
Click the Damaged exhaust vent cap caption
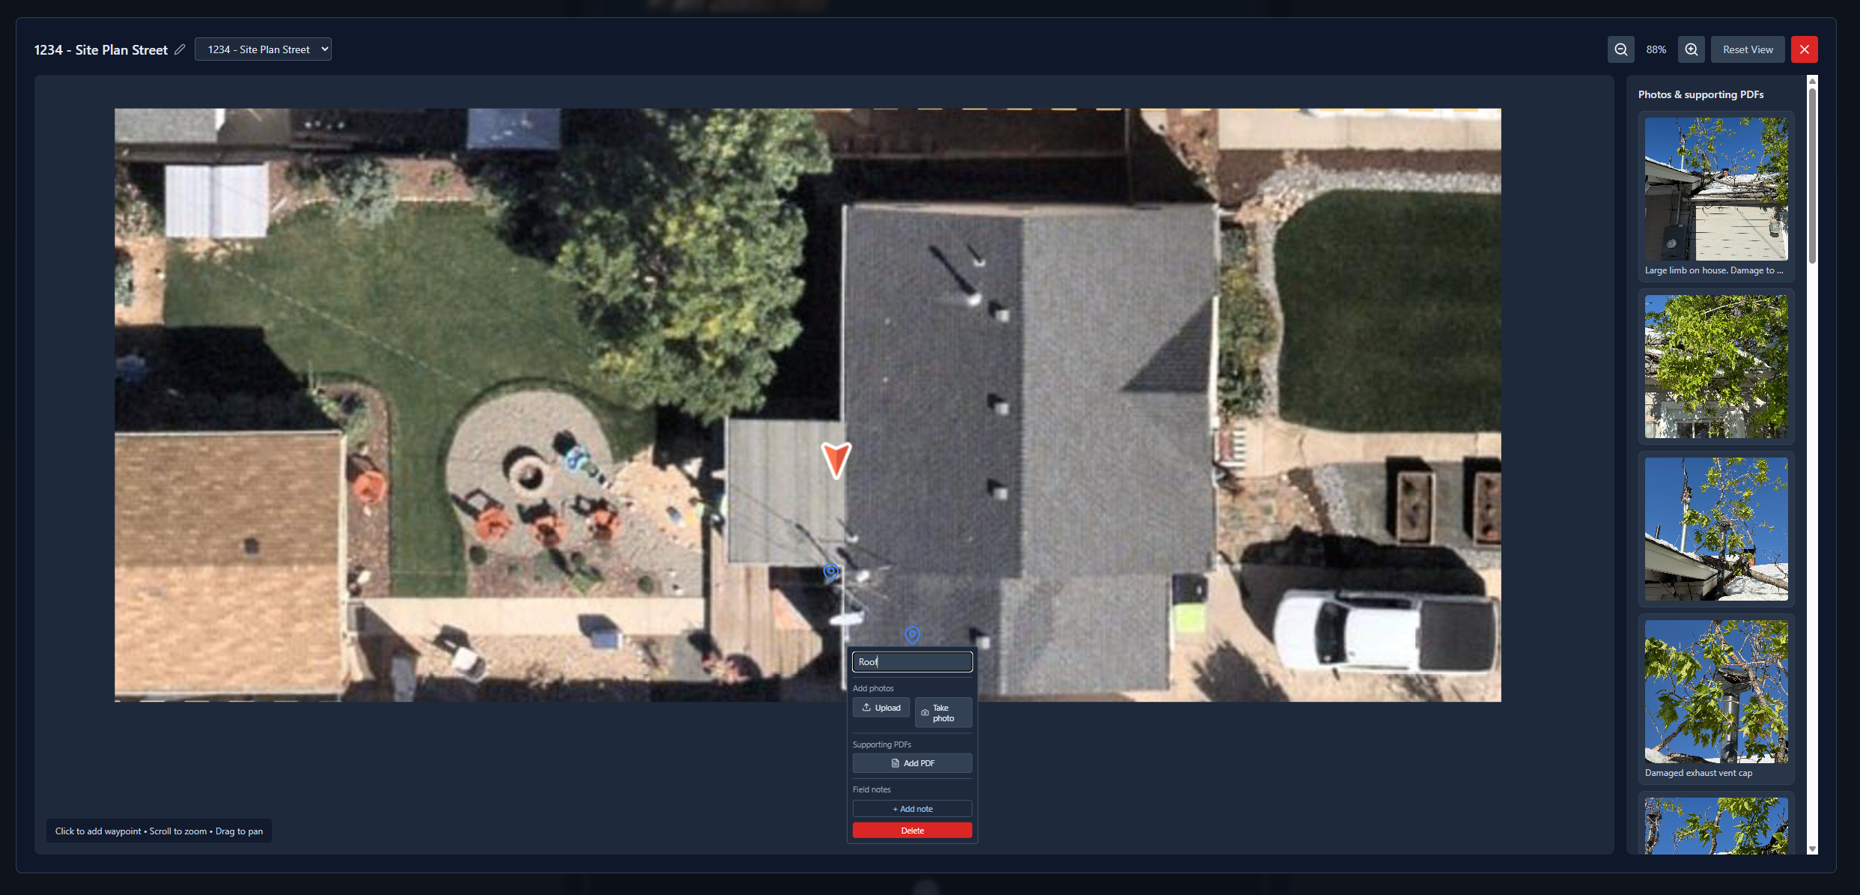(1698, 773)
